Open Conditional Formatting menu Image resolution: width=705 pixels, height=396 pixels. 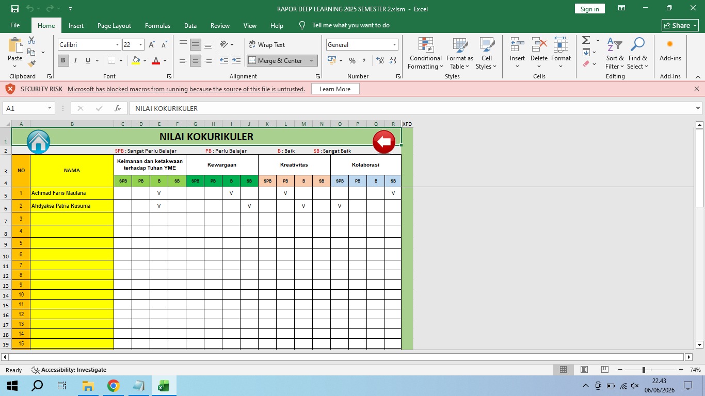click(x=426, y=53)
